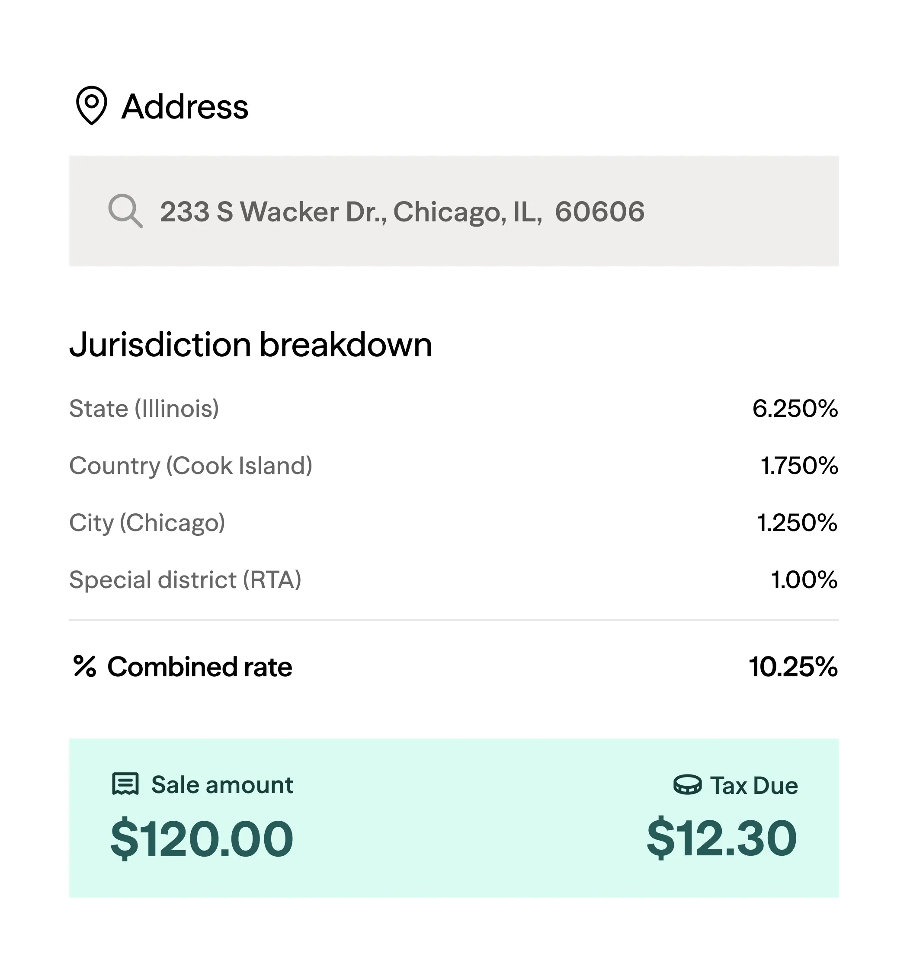
Task: Click the 10.25% combined rate value
Action: coord(793,666)
